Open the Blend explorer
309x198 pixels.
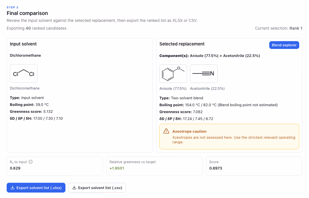point(284,45)
